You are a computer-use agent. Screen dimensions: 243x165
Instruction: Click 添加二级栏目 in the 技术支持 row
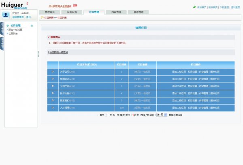click(x=179, y=93)
